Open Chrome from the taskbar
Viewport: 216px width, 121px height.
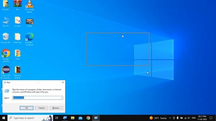(x=88, y=118)
